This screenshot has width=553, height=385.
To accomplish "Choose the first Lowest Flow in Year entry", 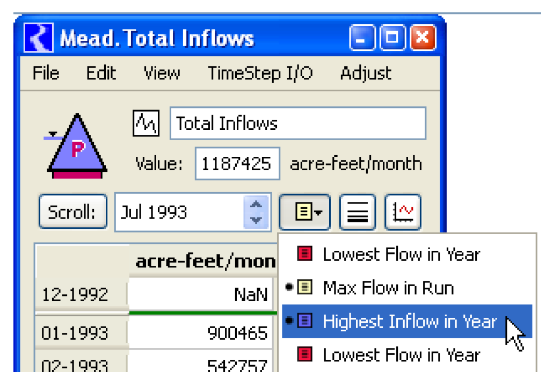I will (x=401, y=254).
